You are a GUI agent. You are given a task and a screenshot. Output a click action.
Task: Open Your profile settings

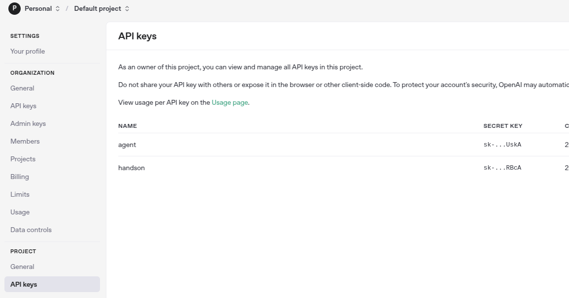pyautogui.click(x=28, y=51)
